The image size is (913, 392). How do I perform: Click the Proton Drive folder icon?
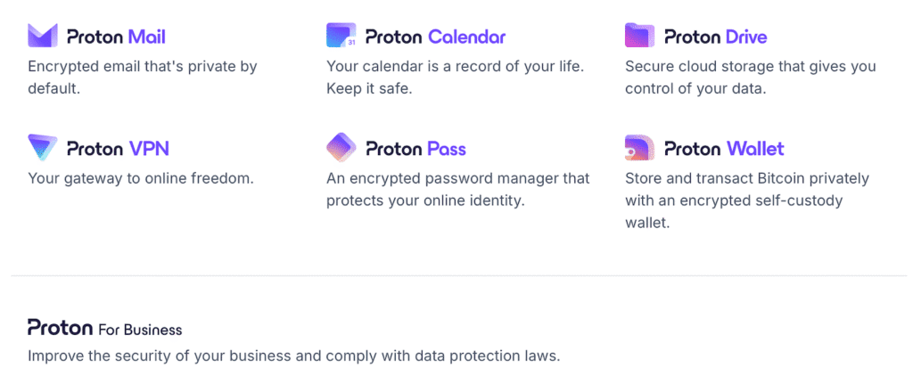click(640, 37)
